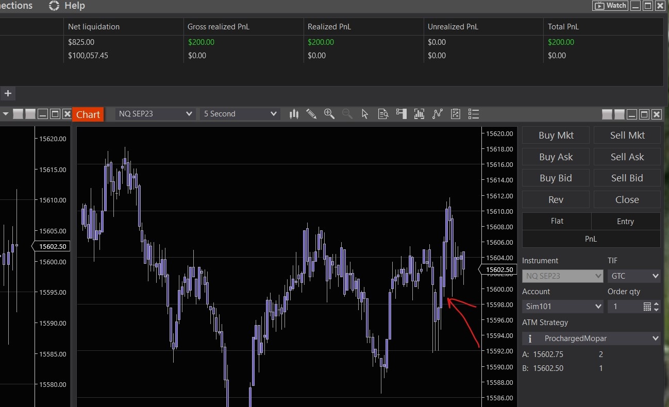Viewport: 669px width, 407px height.
Task: Select the Chart tab label
Action: point(88,114)
